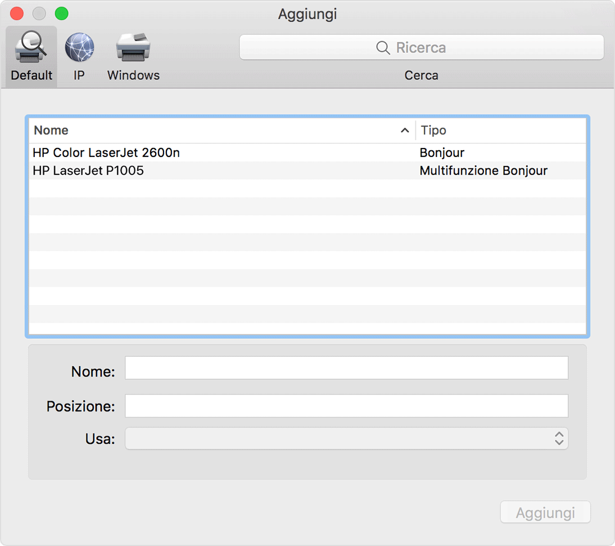The width and height of the screenshot is (615, 546).
Task: Click the Default tab label
Action: tap(31, 75)
